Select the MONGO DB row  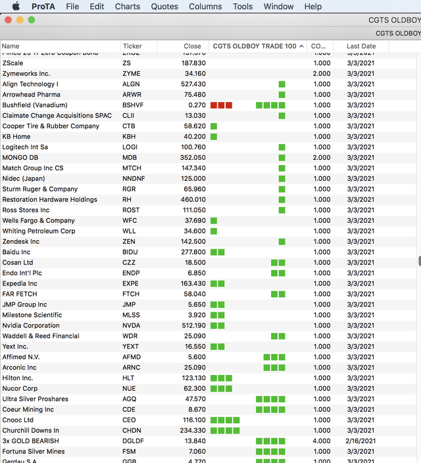[209, 157]
